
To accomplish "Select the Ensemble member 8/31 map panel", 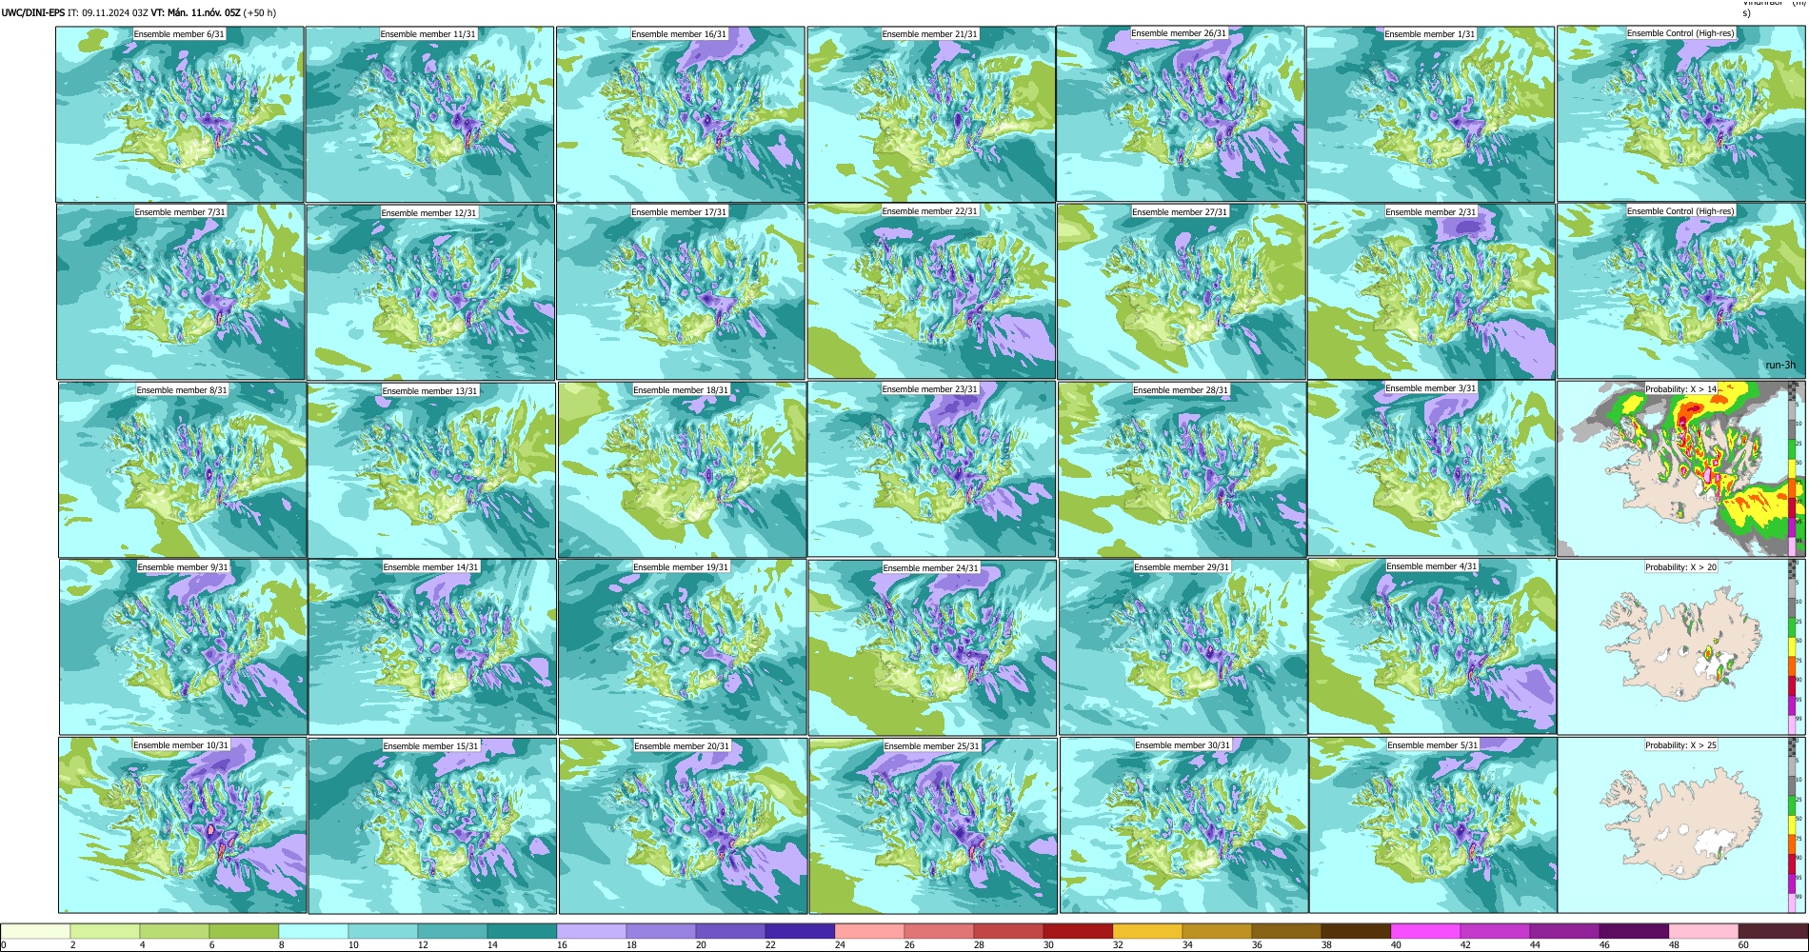I will coord(183,470).
